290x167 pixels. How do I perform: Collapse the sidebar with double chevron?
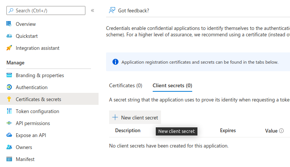pyautogui.click(x=93, y=10)
